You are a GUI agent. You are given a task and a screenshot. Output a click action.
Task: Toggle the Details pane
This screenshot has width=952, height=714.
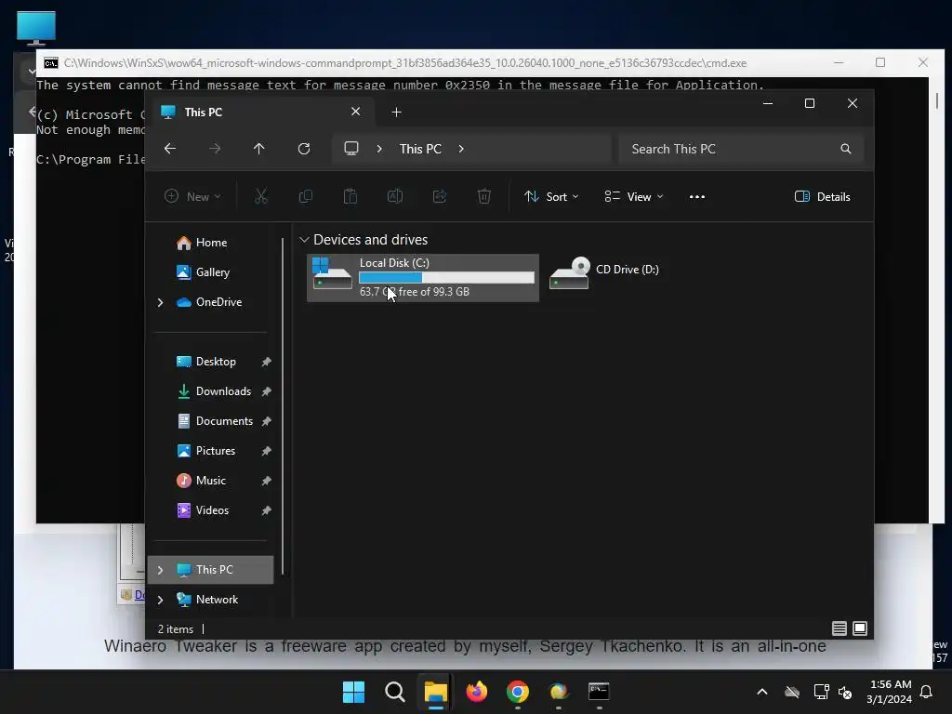coord(823,197)
